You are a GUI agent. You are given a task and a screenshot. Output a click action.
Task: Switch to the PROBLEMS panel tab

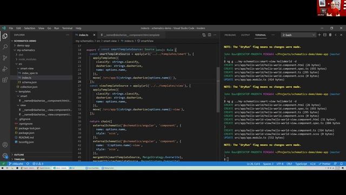pyautogui.click(x=230, y=35)
